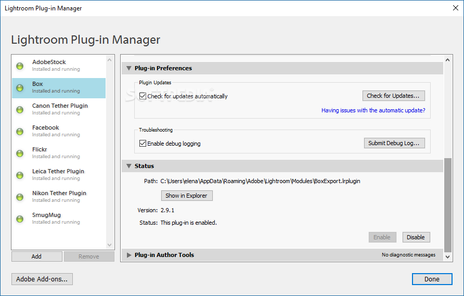The height and width of the screenshot is (296, 464).
Task: Click Canon Tether Plugin's green status light
Action: (20, 110)
